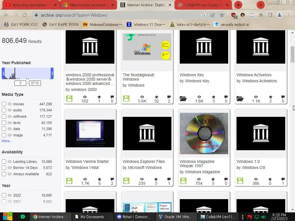Click the minimum year input field
The height and width of the screenshot is (221, 295).
(20, 83)
